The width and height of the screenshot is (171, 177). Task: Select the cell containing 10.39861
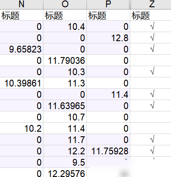[21, 83]
